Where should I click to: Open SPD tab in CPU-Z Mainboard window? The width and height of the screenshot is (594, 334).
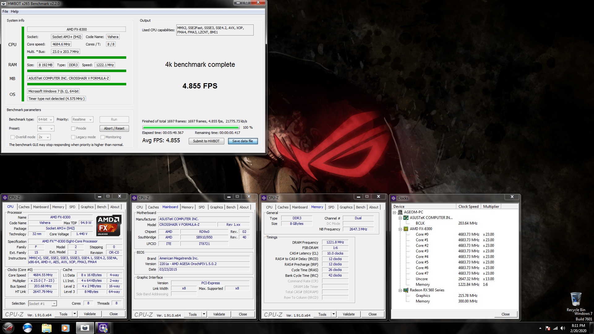pyautogui.click(x=201, y=207)
